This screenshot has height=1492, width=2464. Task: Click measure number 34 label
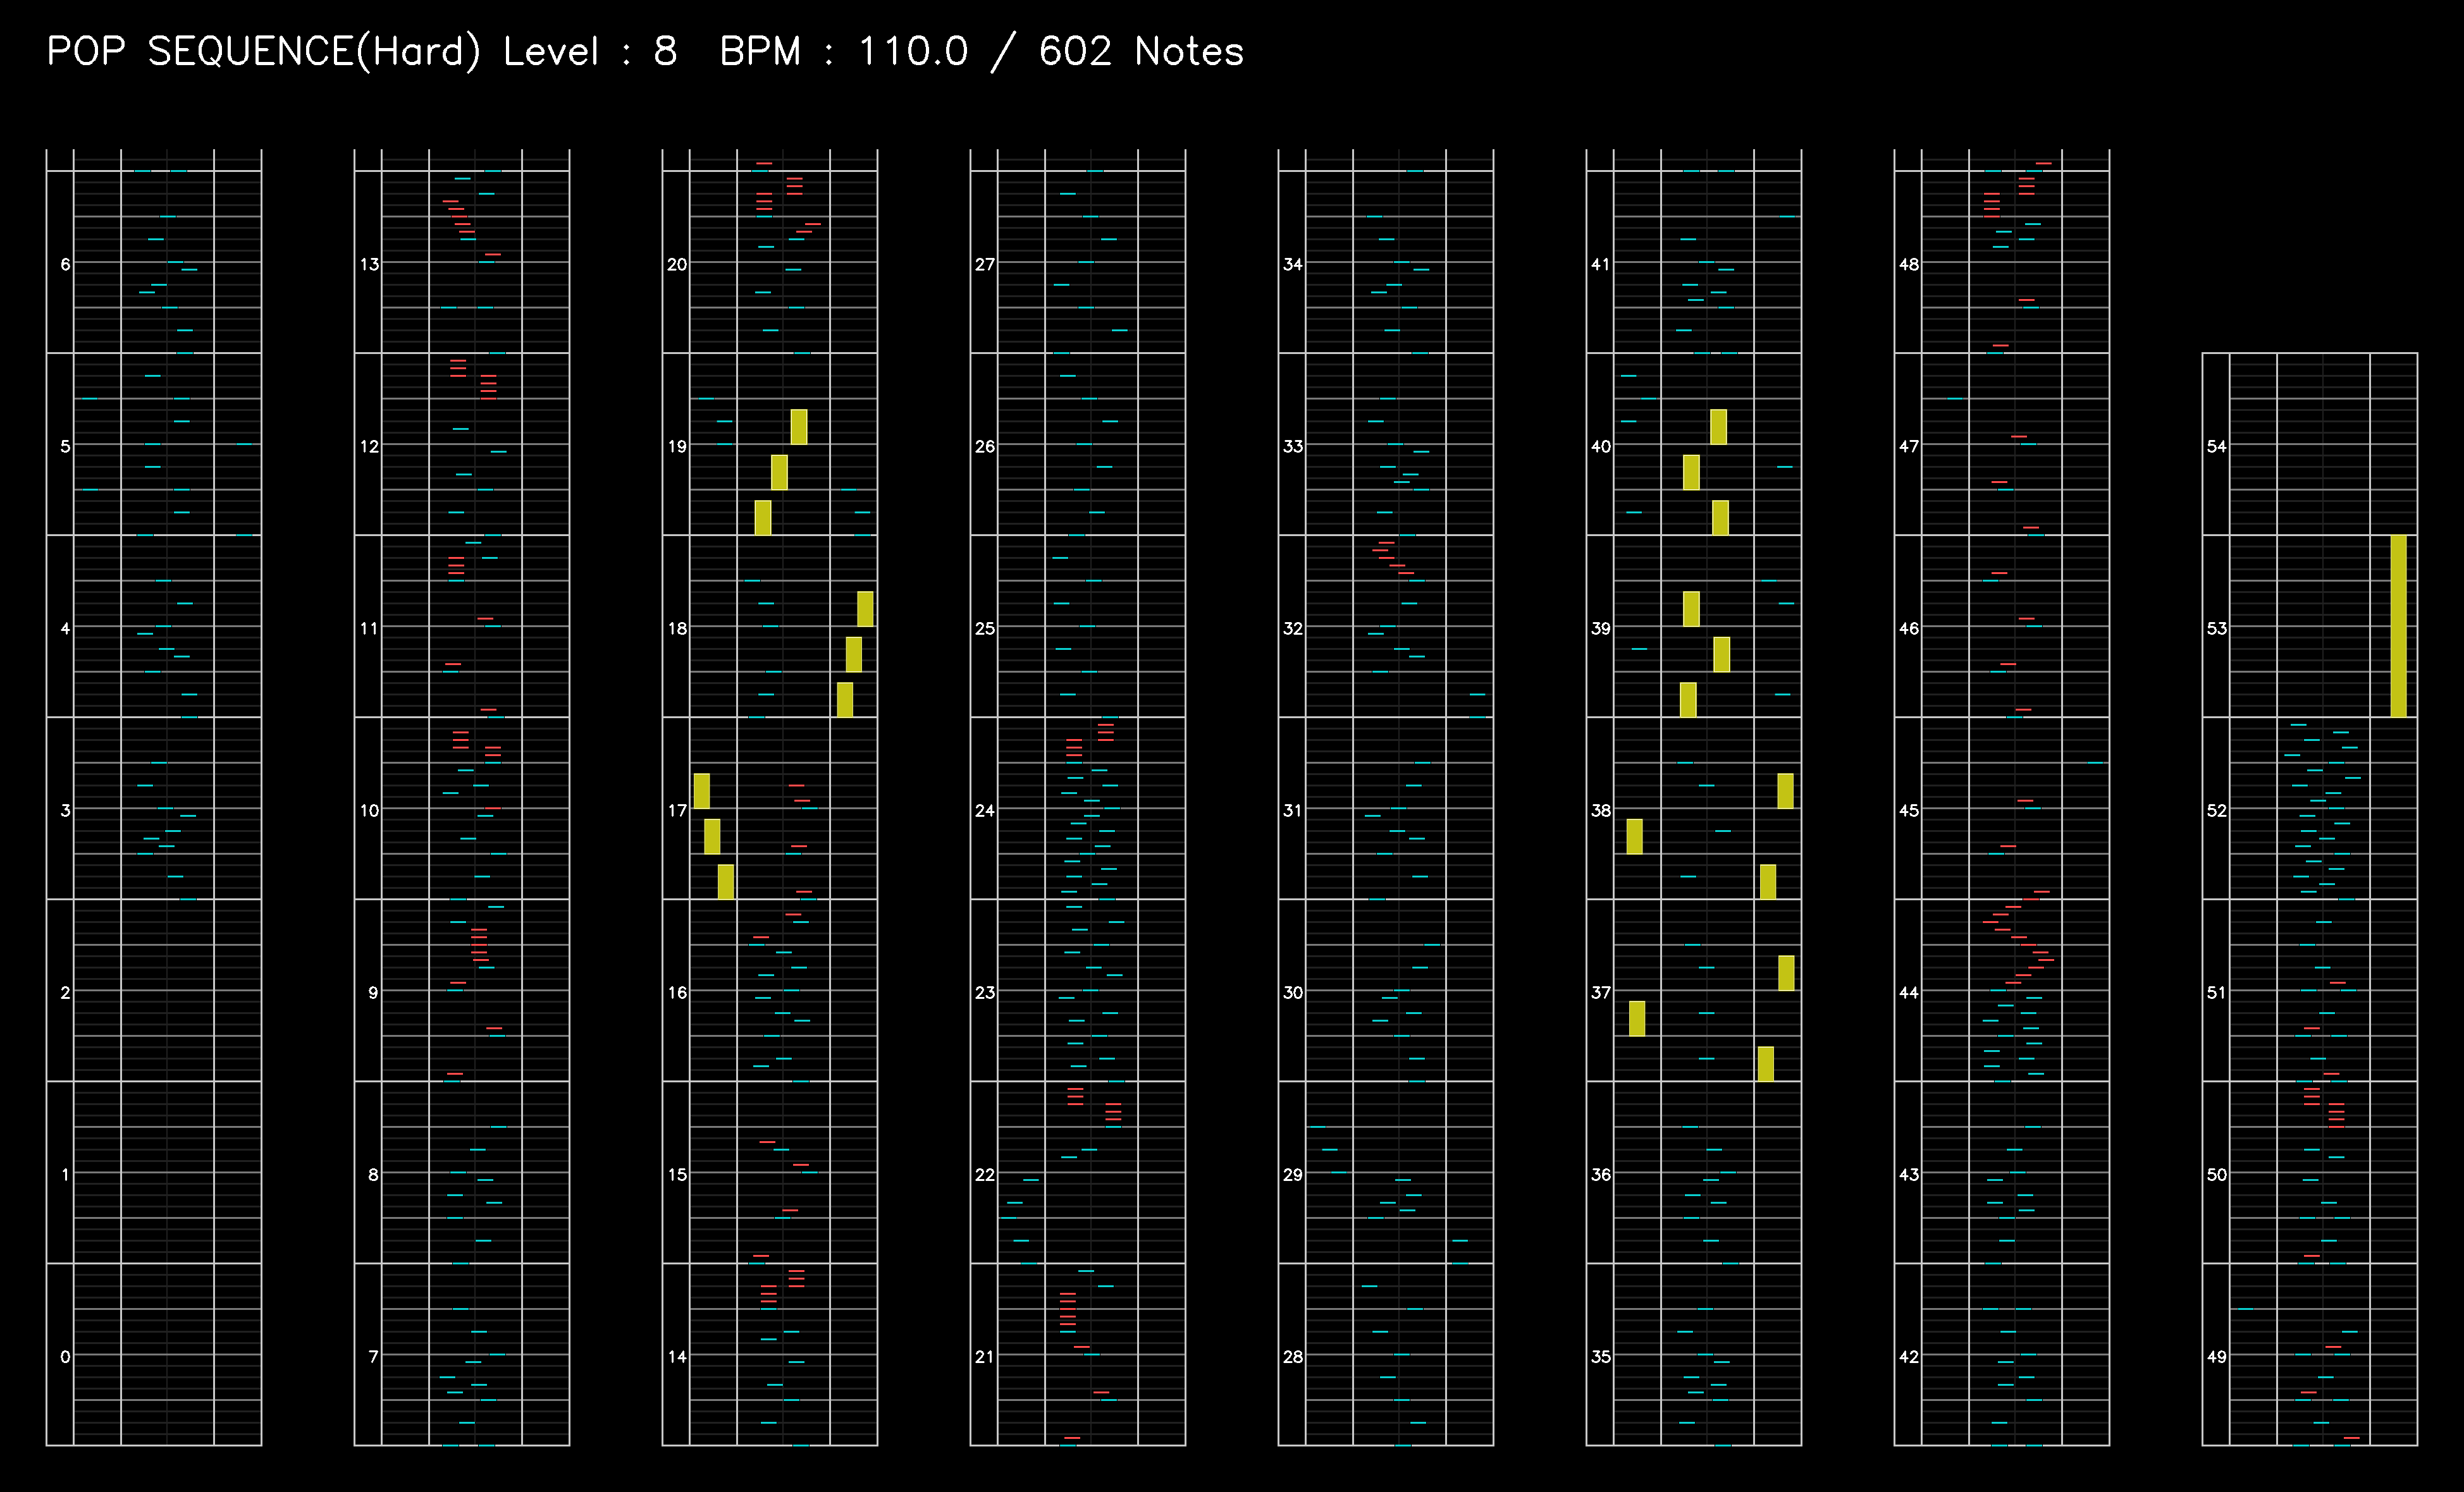(x=1293, y=264)
